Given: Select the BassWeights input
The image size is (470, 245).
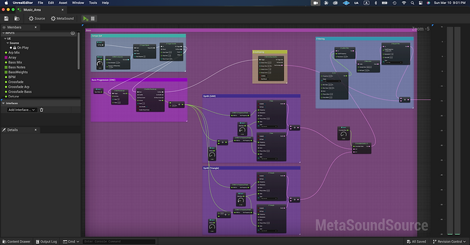Looking at the screenshot, I should coord(18,72).
